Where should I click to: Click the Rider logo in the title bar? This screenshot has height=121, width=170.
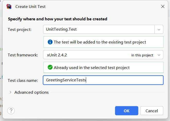[x=9, y=6]
